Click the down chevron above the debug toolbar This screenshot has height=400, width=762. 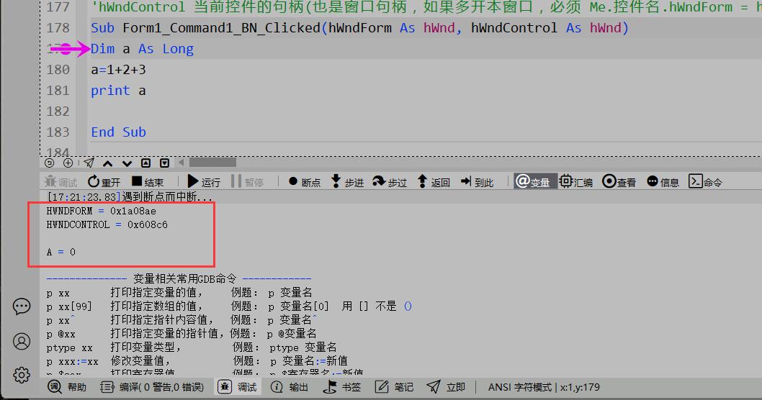pos(127,163)
